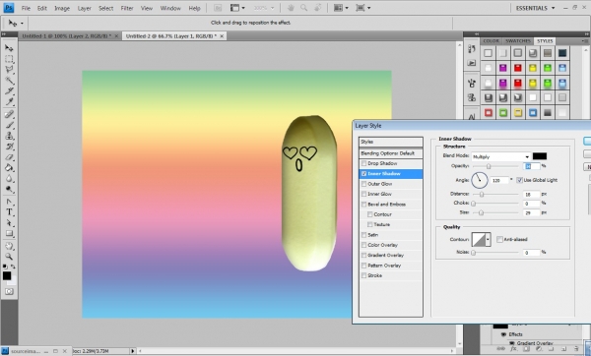Select Blending Options: Default row
Viewport: 591px width, 356px height.
click(390, 153)
